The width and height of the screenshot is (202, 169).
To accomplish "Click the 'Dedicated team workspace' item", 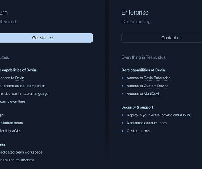I will tap(21, 152).
